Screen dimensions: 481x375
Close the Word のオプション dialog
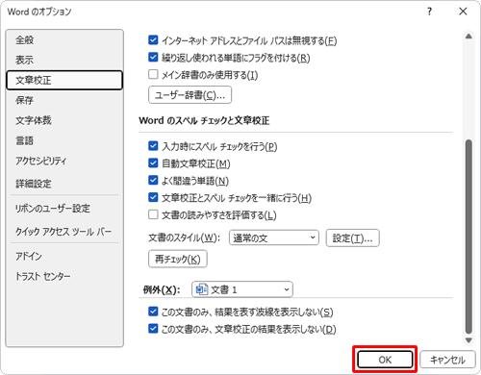coord(463,12)
